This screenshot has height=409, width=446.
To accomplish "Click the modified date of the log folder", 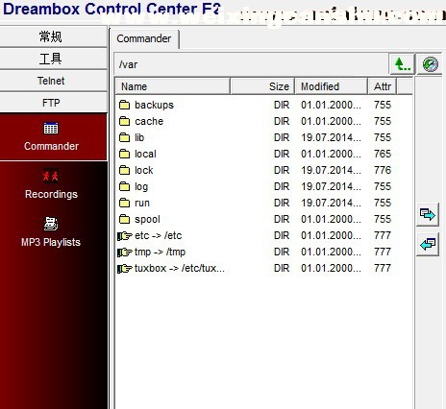I will (x=331, y=186).
